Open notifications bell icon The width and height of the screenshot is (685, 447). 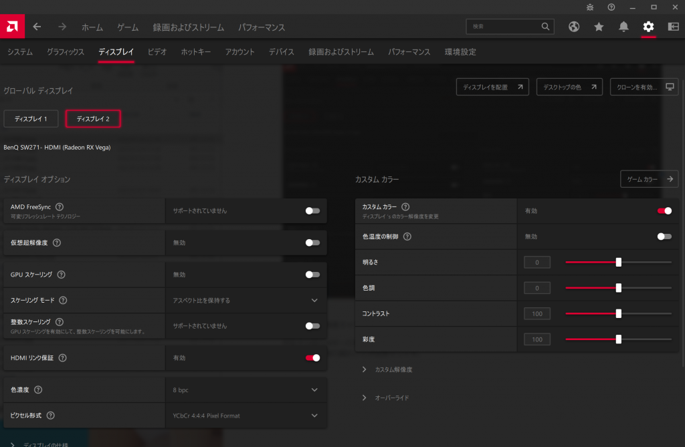pos(623,27)
